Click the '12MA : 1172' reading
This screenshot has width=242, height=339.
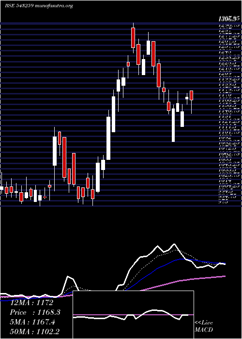[x=31, y=303]
